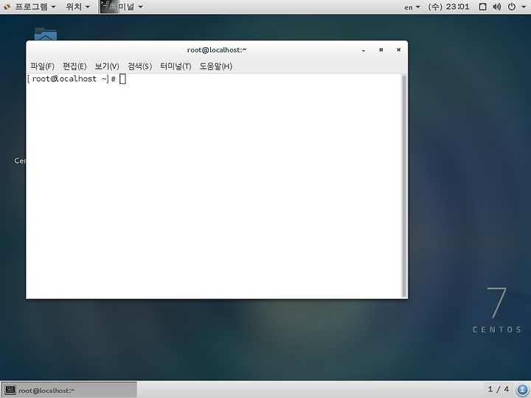531x398 pixels.
Task: Open the 프로그램 applications menu
Action: [x=35, y=7]
